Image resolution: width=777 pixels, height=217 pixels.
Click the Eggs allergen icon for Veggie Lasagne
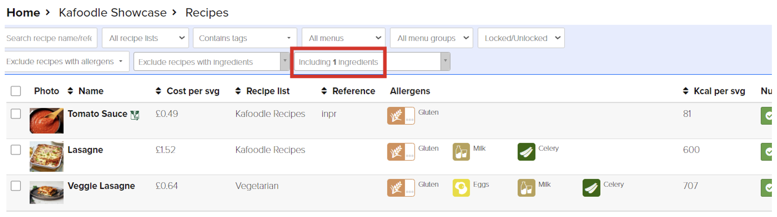(461, 188)
